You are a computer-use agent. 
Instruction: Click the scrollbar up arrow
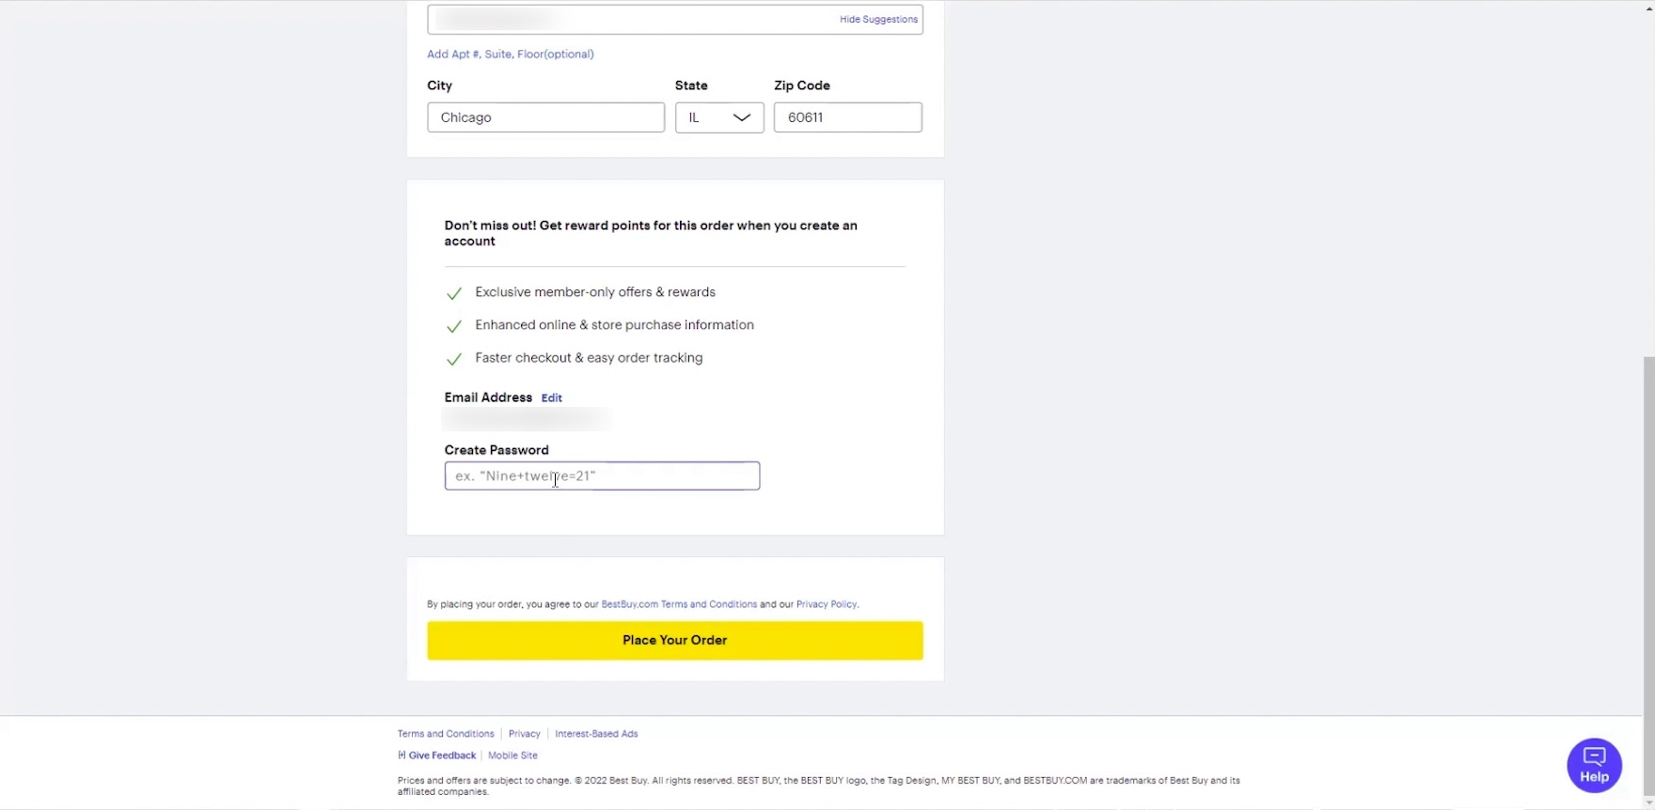coord(1648,7)
